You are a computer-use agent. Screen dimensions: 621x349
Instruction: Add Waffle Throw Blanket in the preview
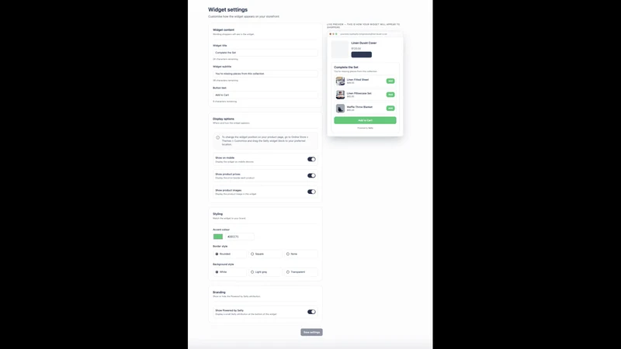click(390, 108)
